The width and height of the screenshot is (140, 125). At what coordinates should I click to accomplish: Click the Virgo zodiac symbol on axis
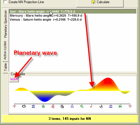click(62, 106)
